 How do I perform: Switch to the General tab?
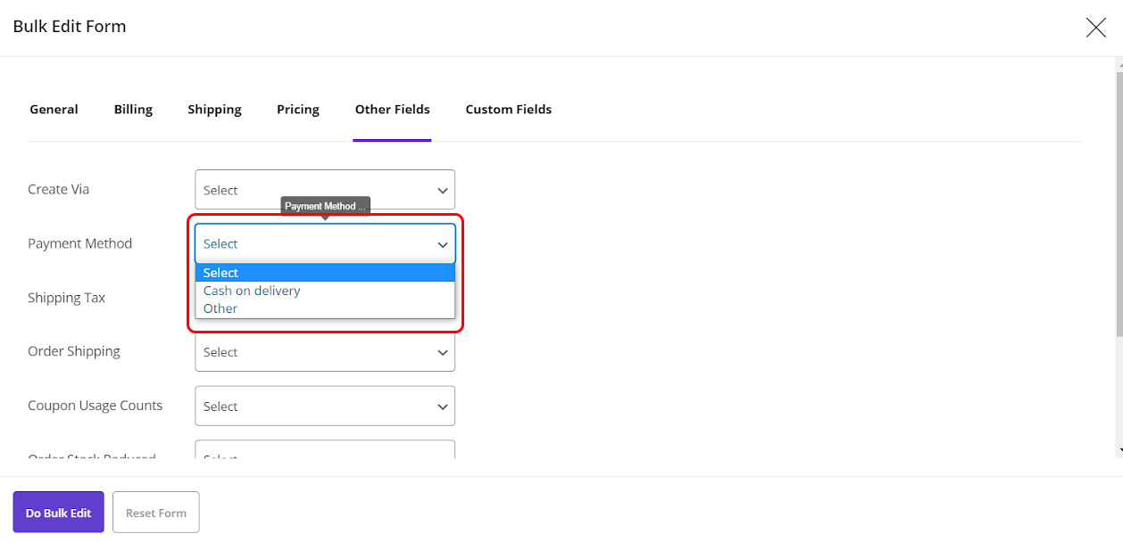tap(54, 110)
